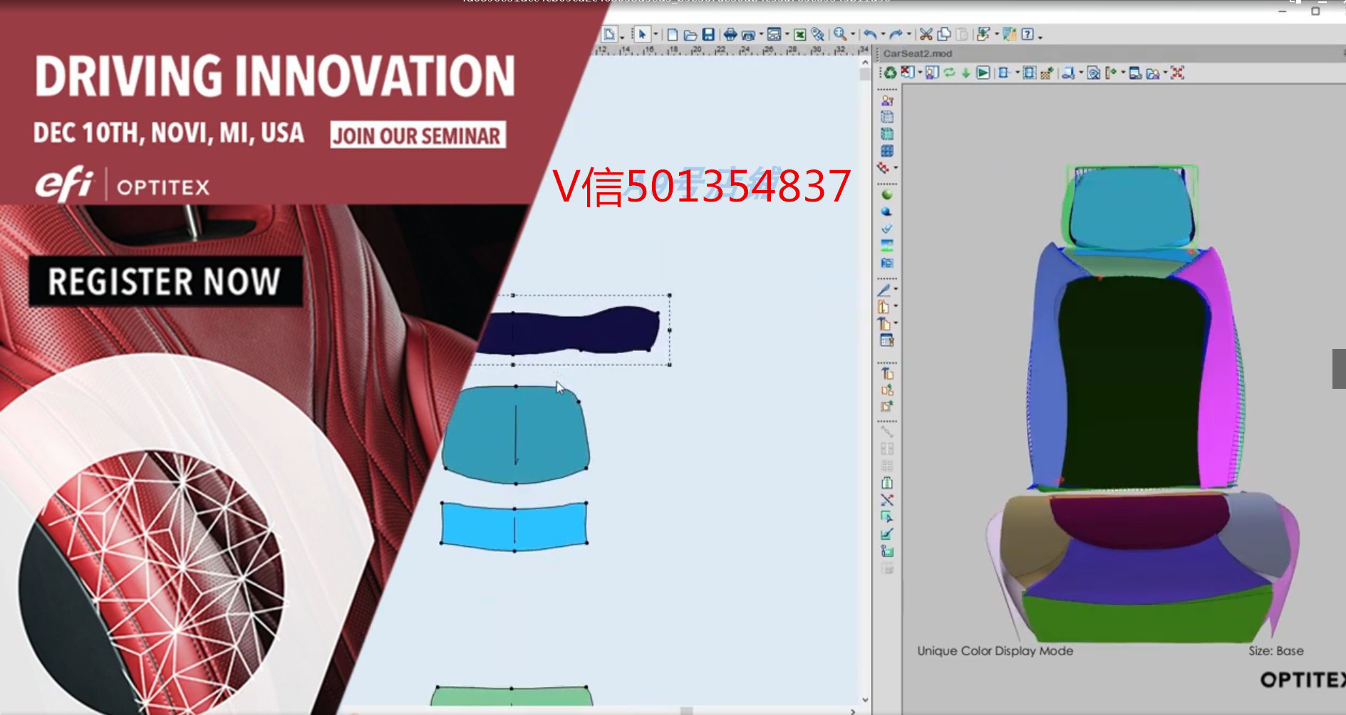1346x715 pixels.
Task: Select the bright cyan rectangular pattern piece
Action: point(514,526)
